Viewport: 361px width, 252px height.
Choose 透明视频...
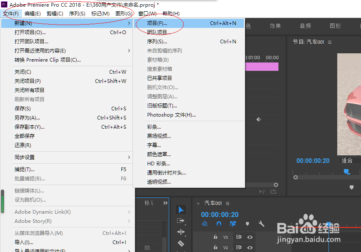pos(189,182)
